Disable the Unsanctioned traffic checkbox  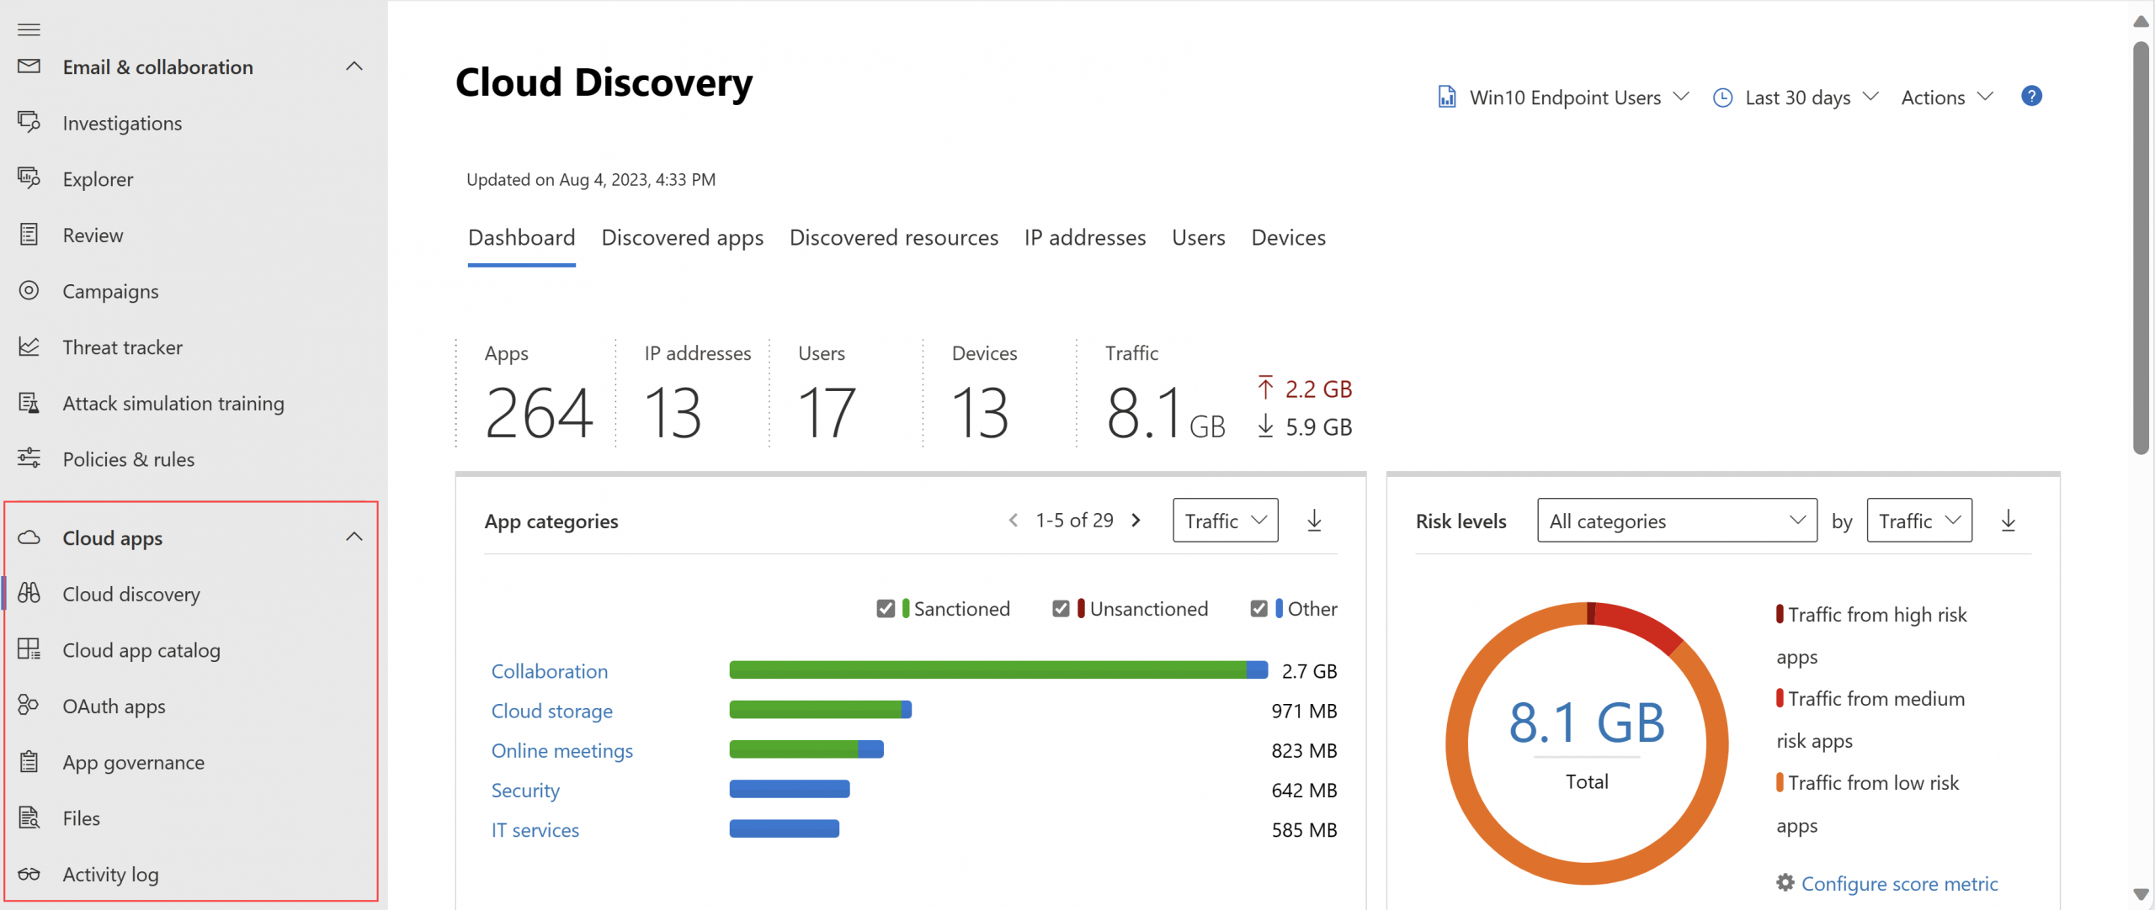[x=1061, y=608]
